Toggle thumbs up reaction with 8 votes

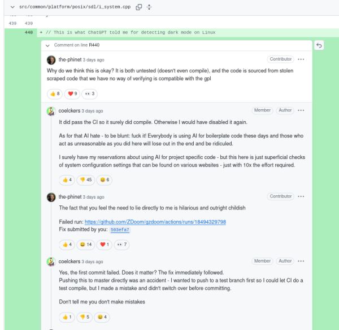pos(54,93)
